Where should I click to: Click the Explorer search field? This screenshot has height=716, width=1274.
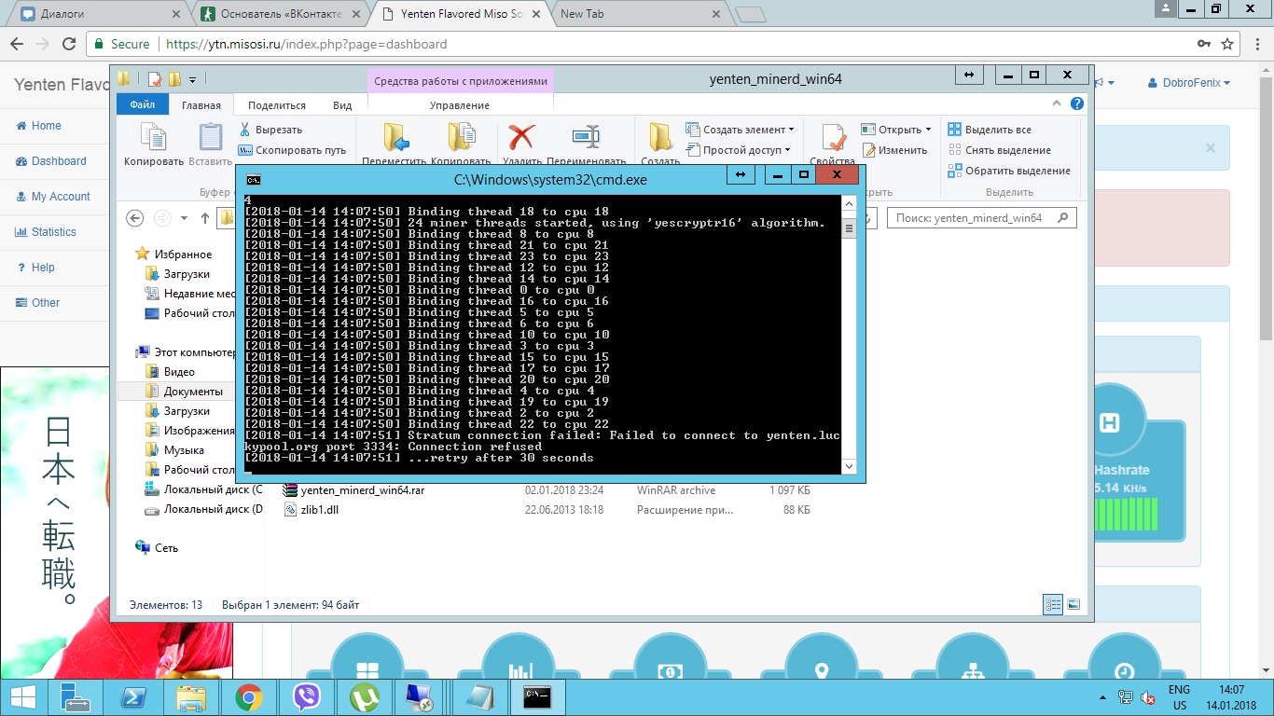click(x=980, y=218)
